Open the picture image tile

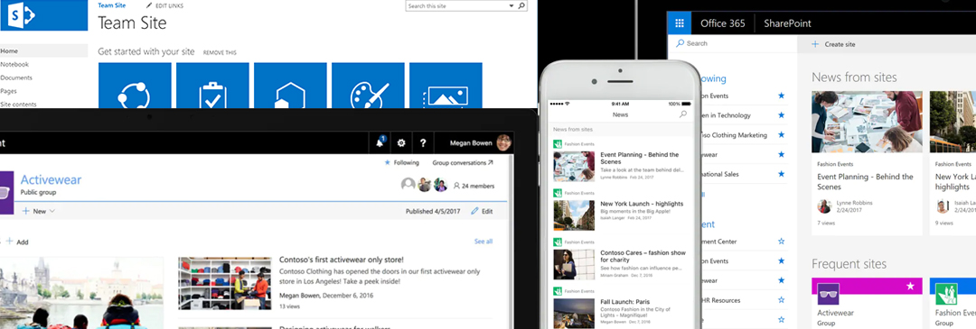click(446, 86)
